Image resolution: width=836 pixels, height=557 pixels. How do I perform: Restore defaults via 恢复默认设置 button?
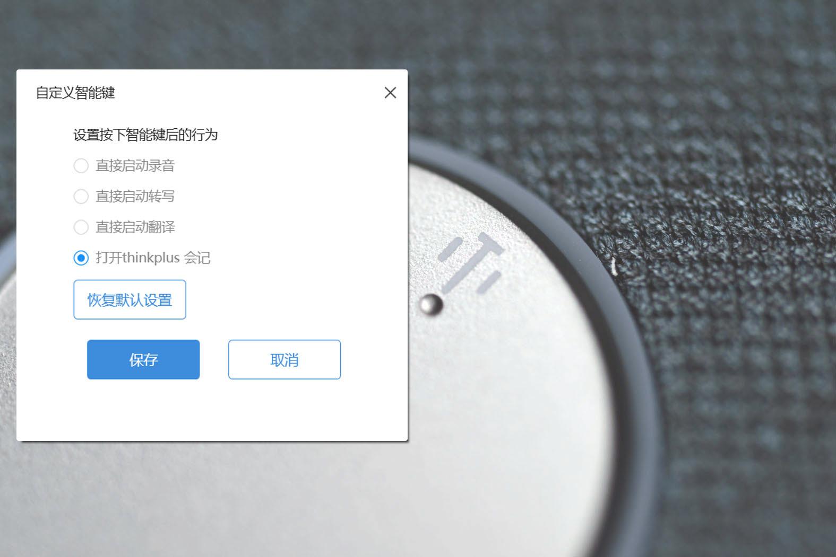(x=130, y=299)
